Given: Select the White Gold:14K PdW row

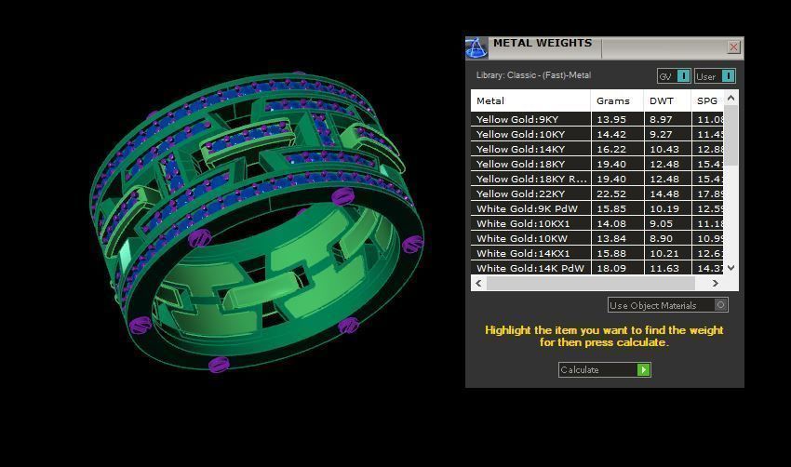Looking at the screenshot, I should pyautogui.click(x=597, y=268).
